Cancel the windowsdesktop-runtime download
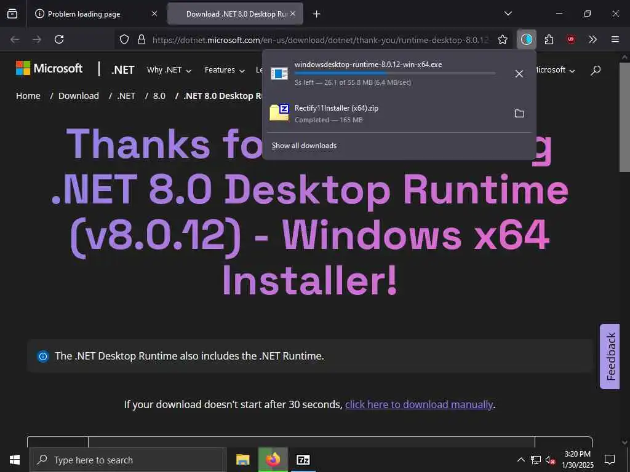This screenshot has width=630, height=472. 519,74
